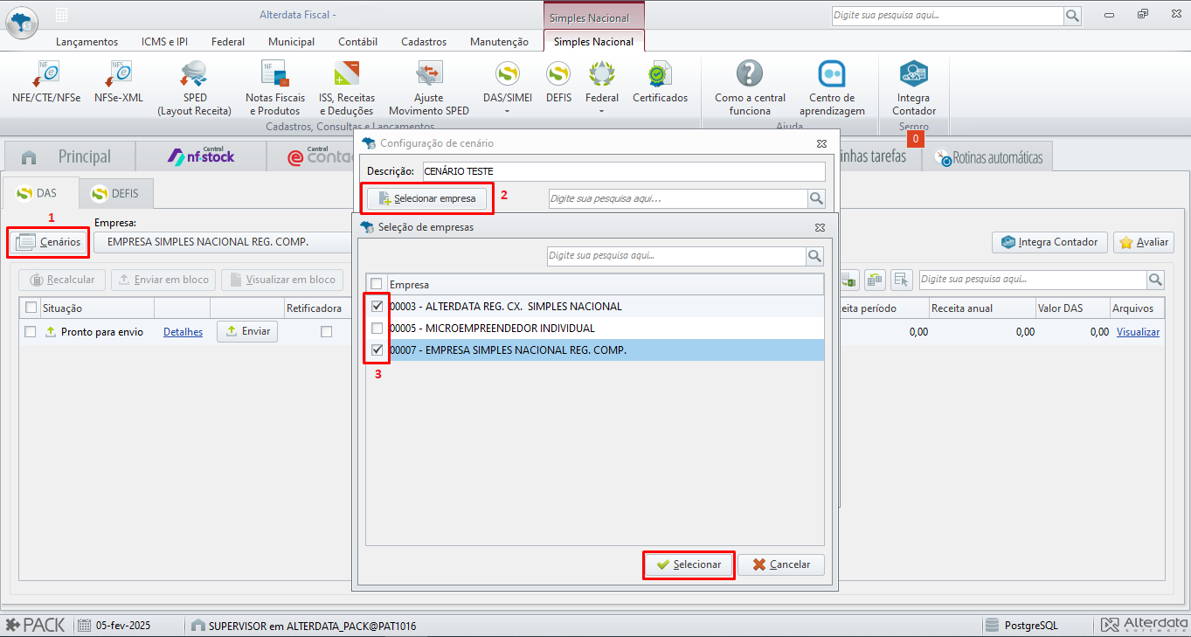Uncheck 00007 - EMPRESA SIMPLES NACIONAL REG. COMP.
Image resolution: width=1191 pixels, height=637 pixels.
377,350
